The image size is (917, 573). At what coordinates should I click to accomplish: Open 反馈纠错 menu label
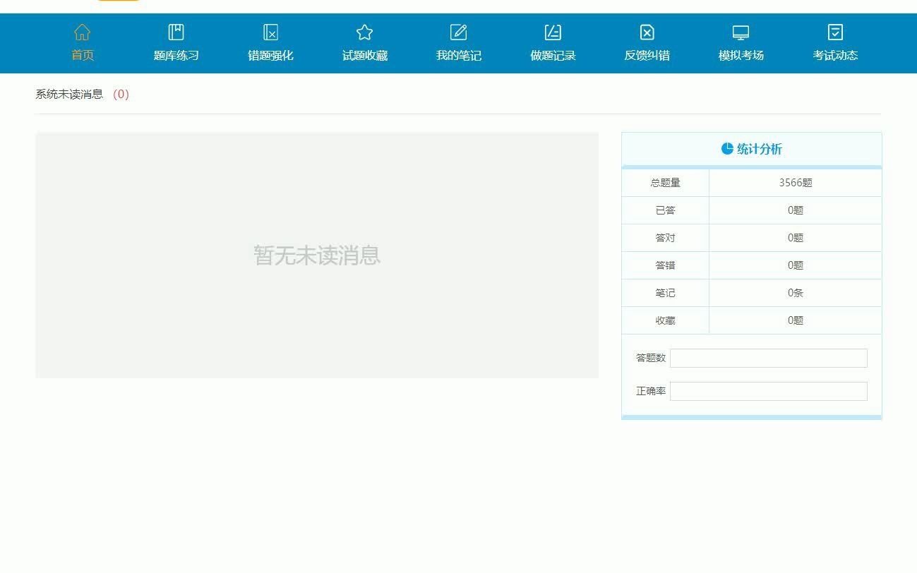[647, 55]
